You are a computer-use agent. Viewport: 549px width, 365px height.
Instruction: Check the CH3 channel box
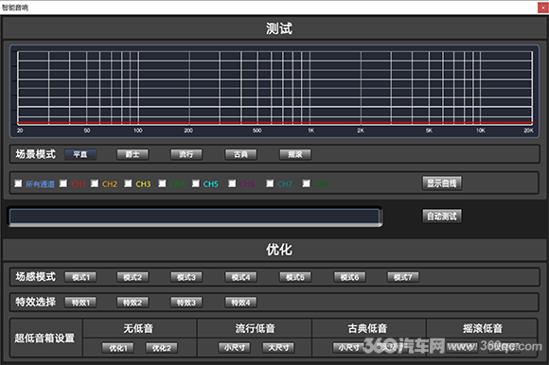[x=128, y=183]
